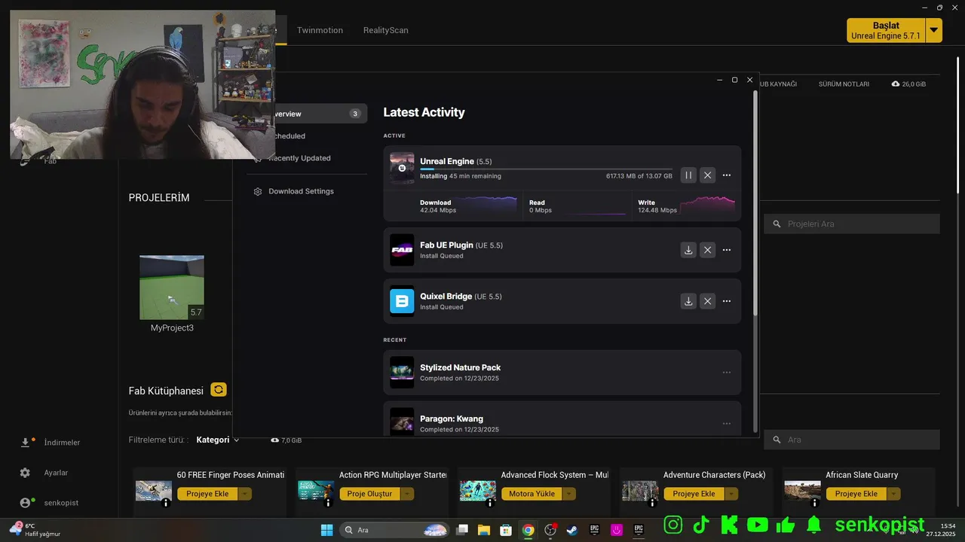965x542 pixels.
Task: Open more options for Stylized Nature Pack
Action: coord(727,373)
